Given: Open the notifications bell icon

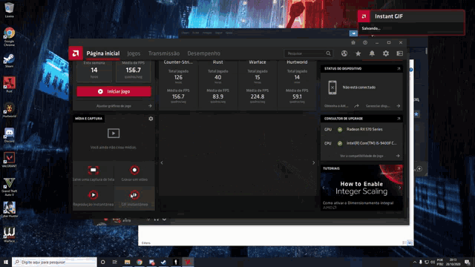Looking at the screenshot, I should (372, 53).
